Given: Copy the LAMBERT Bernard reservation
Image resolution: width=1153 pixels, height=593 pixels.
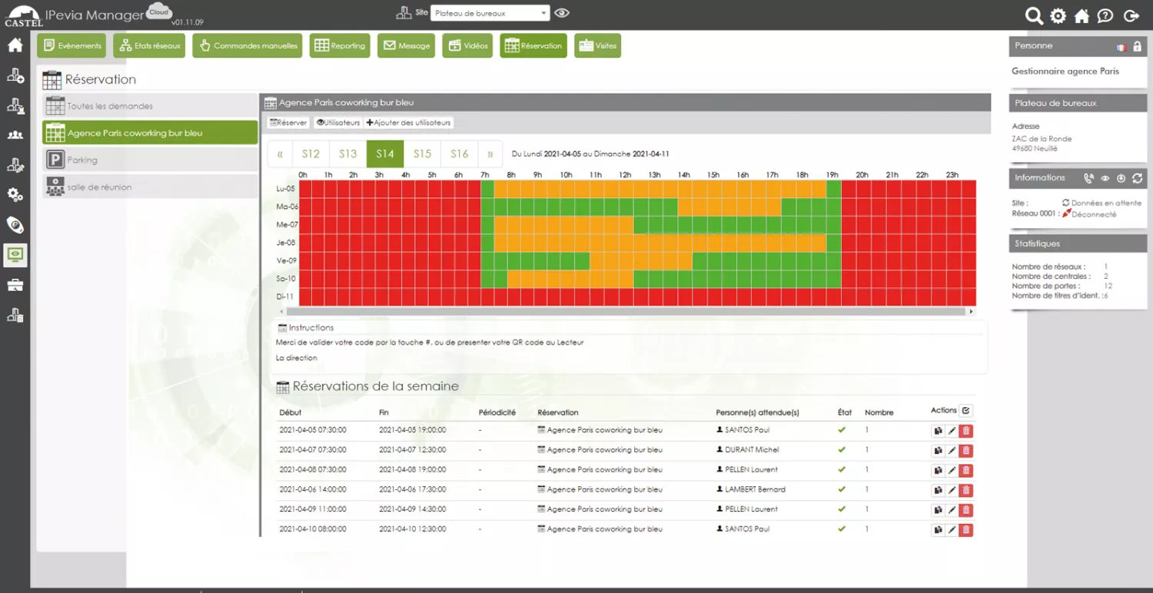Looking at the screenshot, I should click(x=938, y=490).
